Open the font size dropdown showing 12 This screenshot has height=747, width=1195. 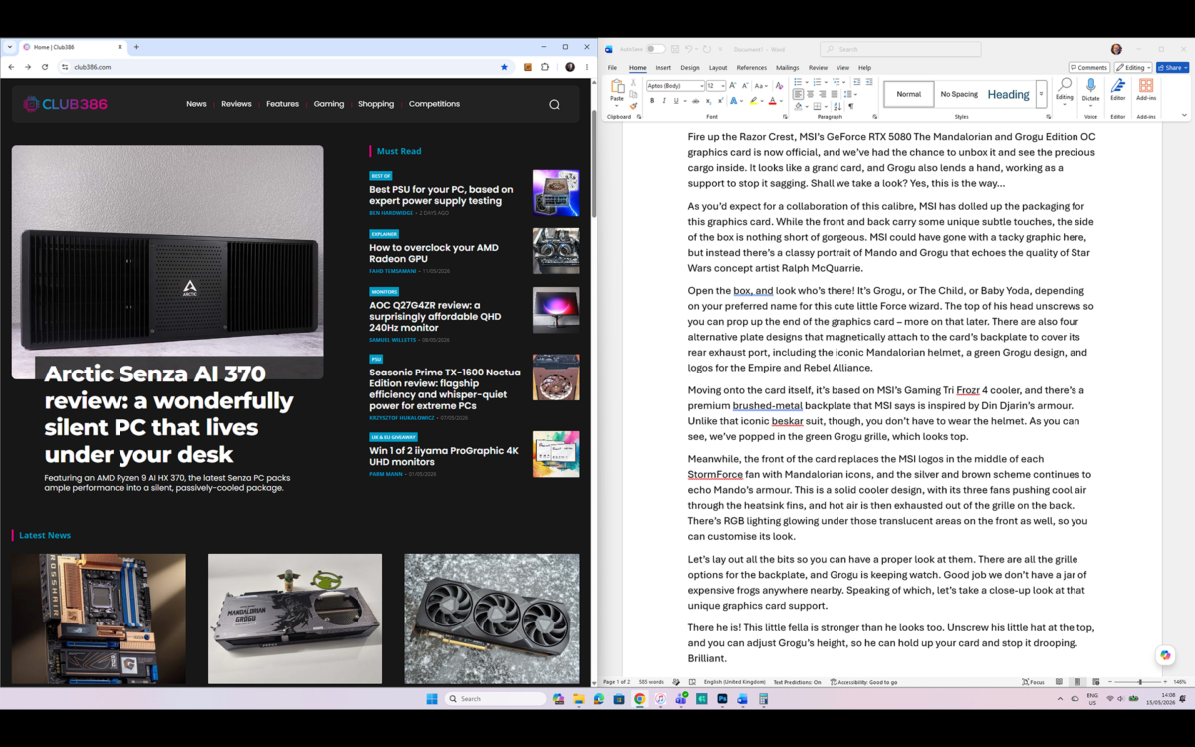click(722, 86)
